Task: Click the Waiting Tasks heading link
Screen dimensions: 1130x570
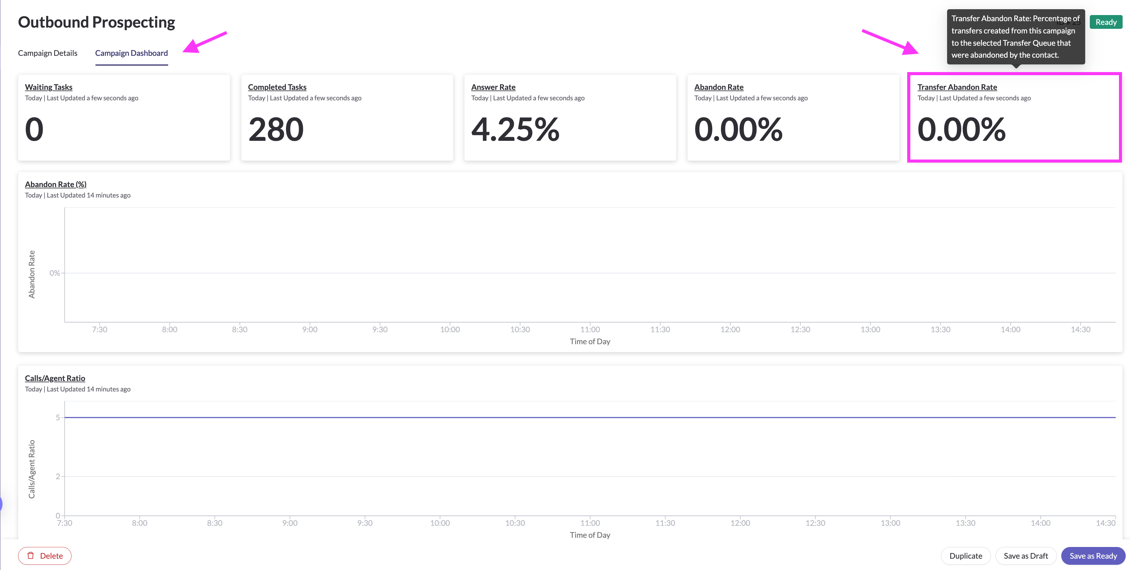Action: 48,87
